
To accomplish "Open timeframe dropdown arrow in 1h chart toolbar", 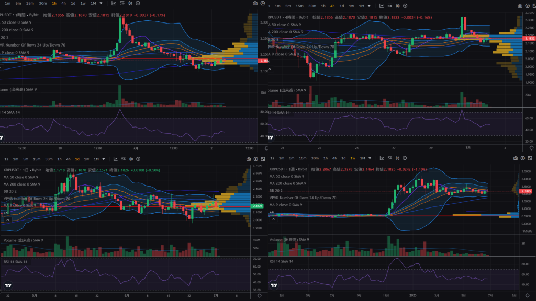I will (101, 3).
